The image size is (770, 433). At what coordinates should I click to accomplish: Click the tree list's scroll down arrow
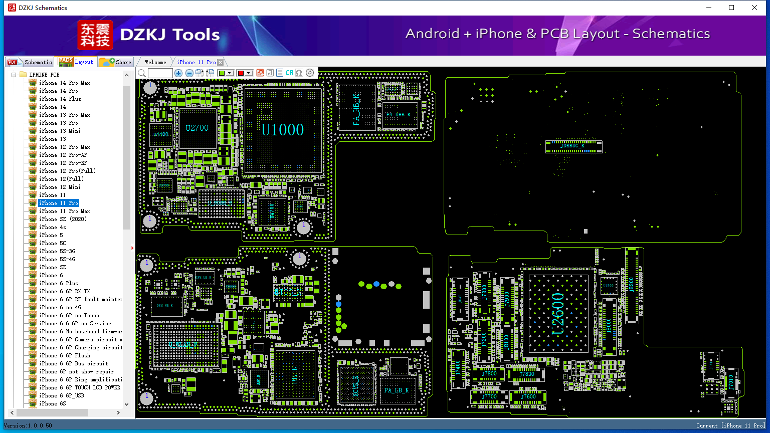(x=126, y=404)
